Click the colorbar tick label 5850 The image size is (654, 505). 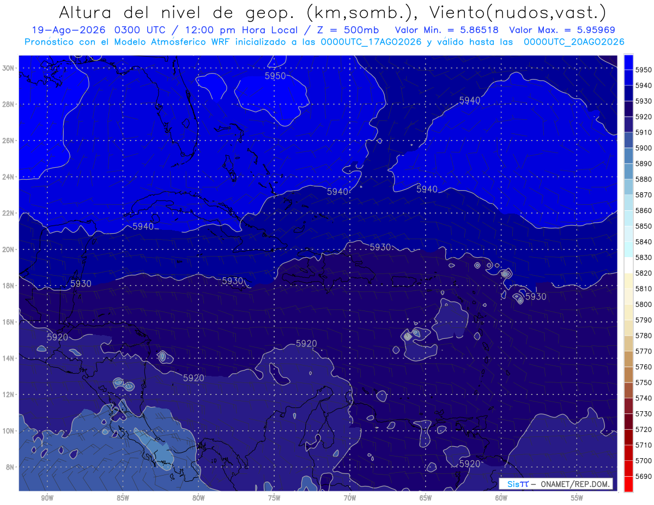(x=644, y=226)
